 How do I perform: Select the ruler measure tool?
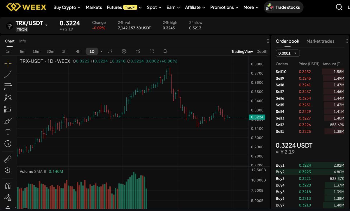click(8, 159)
